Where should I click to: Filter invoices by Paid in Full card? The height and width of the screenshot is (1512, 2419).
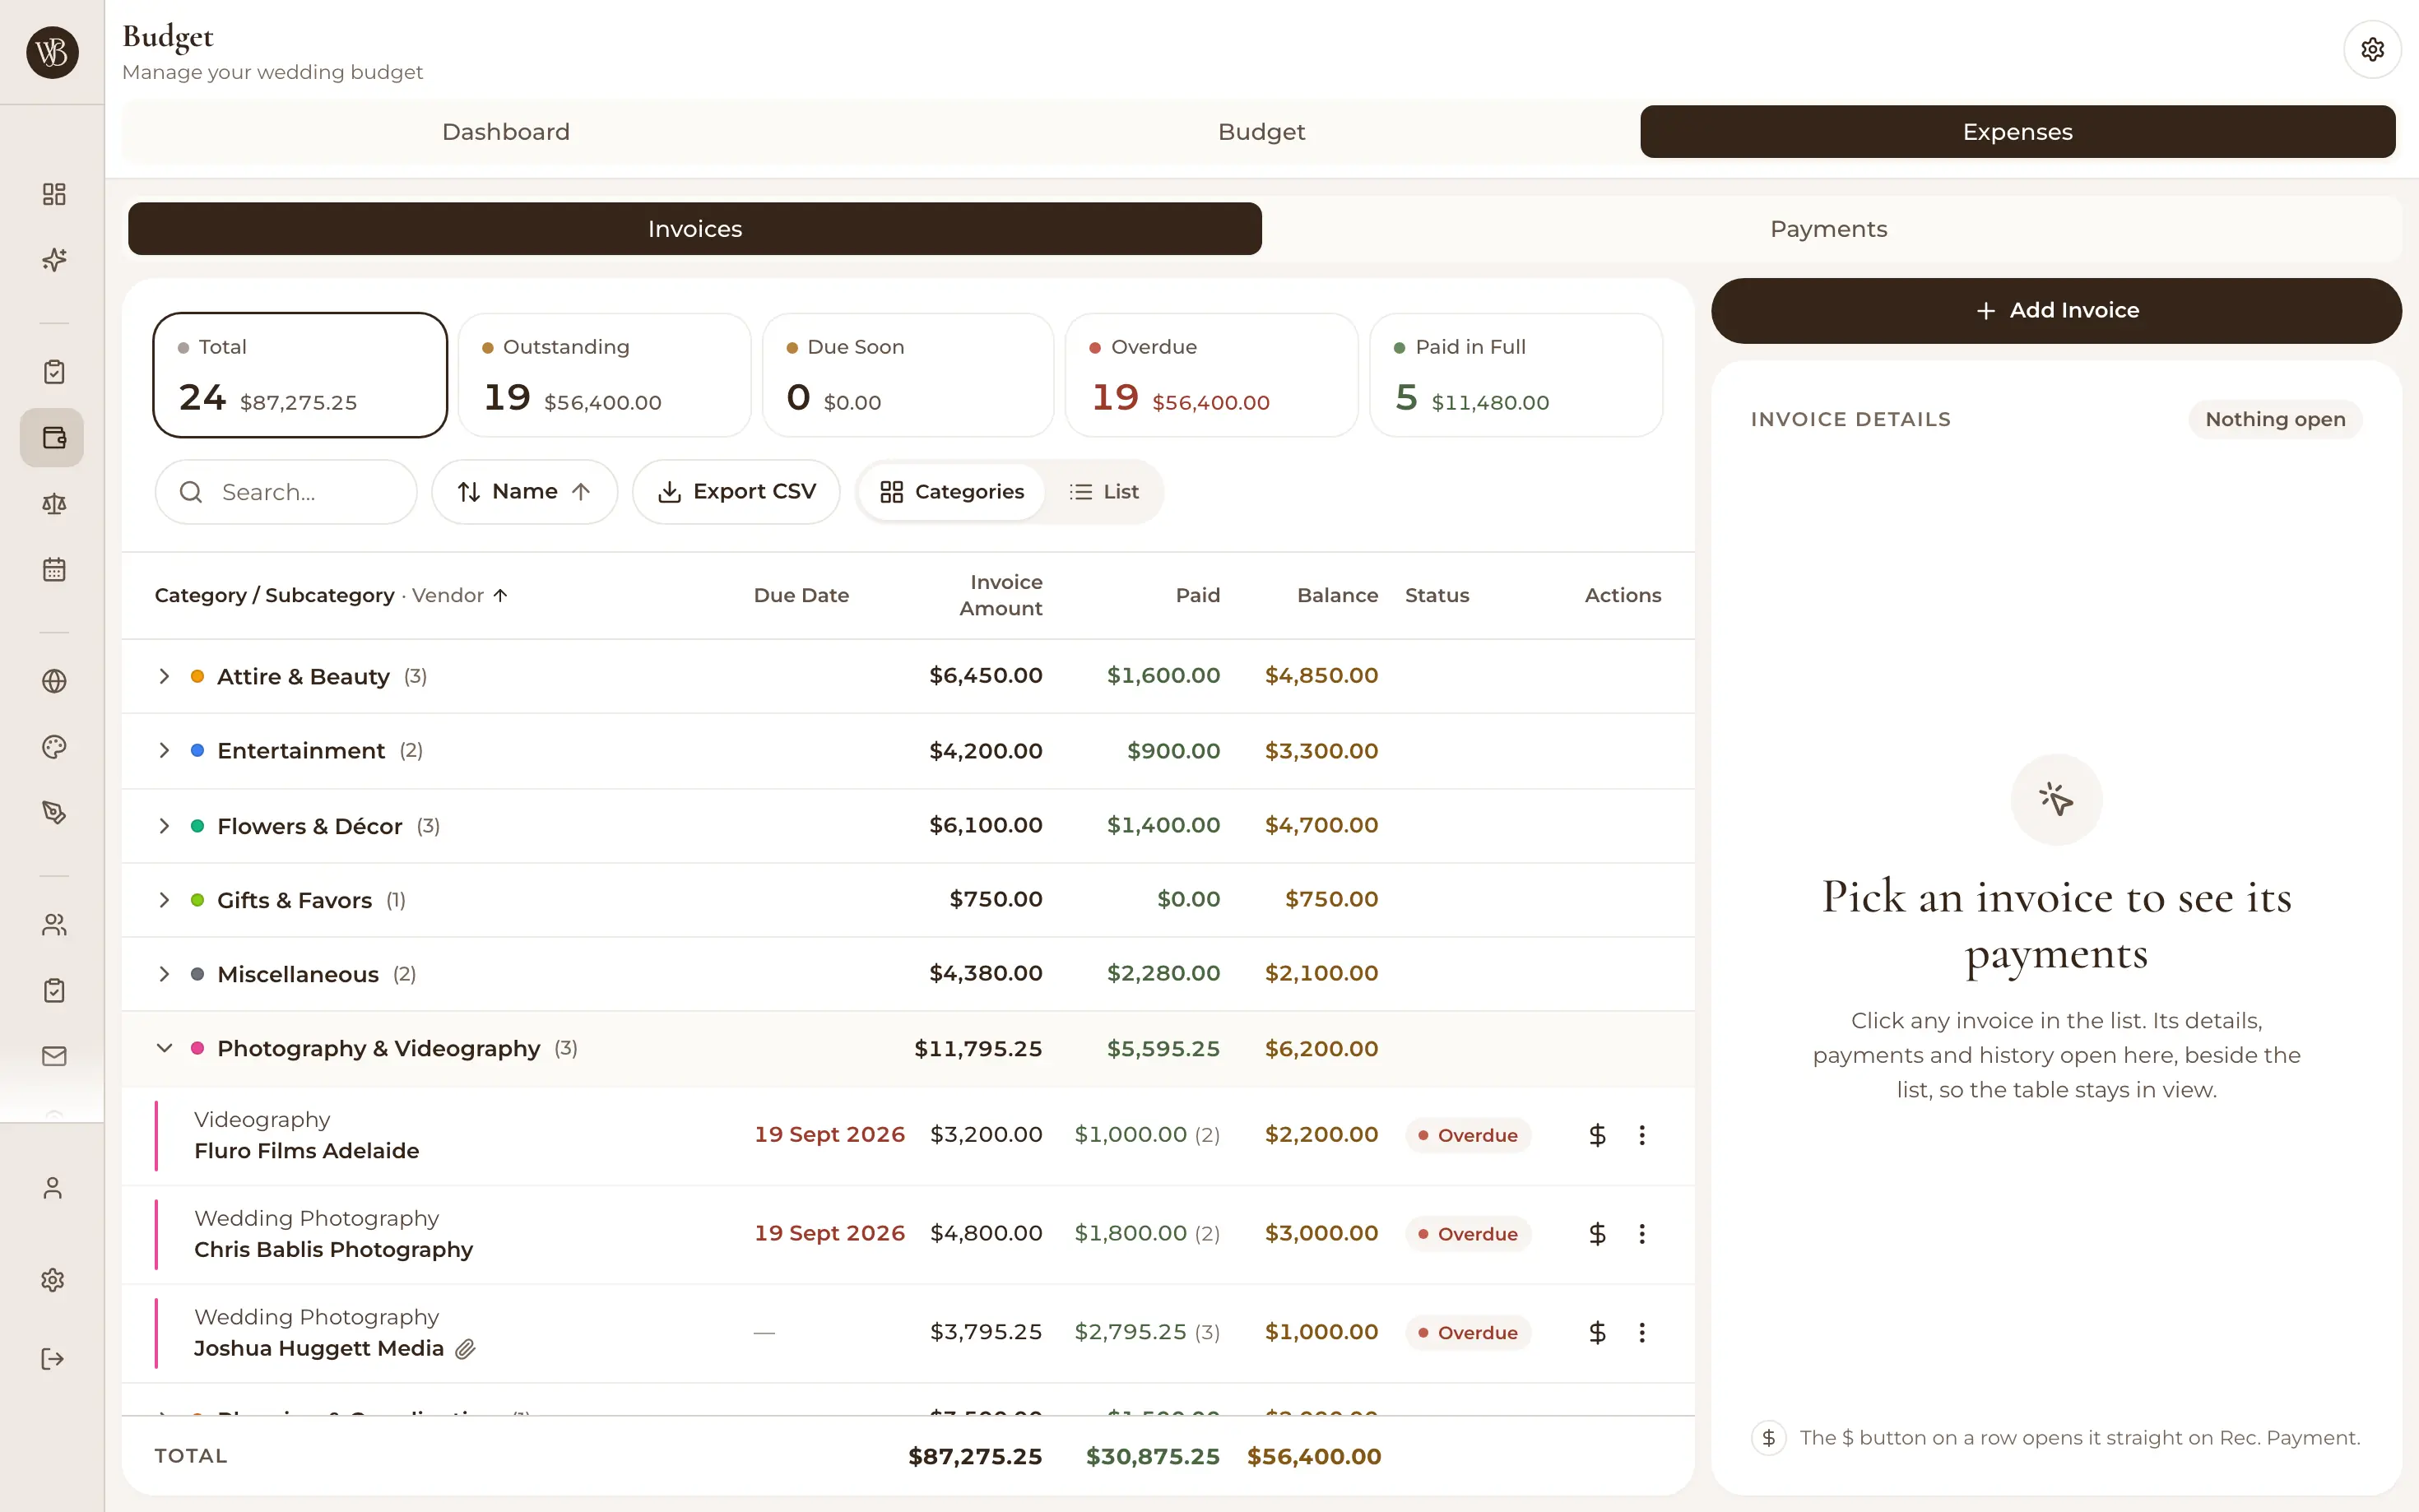point(1516,375)
